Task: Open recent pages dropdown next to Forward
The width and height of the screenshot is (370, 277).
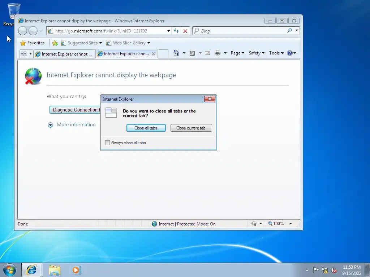Action: [x=41, y=31]
